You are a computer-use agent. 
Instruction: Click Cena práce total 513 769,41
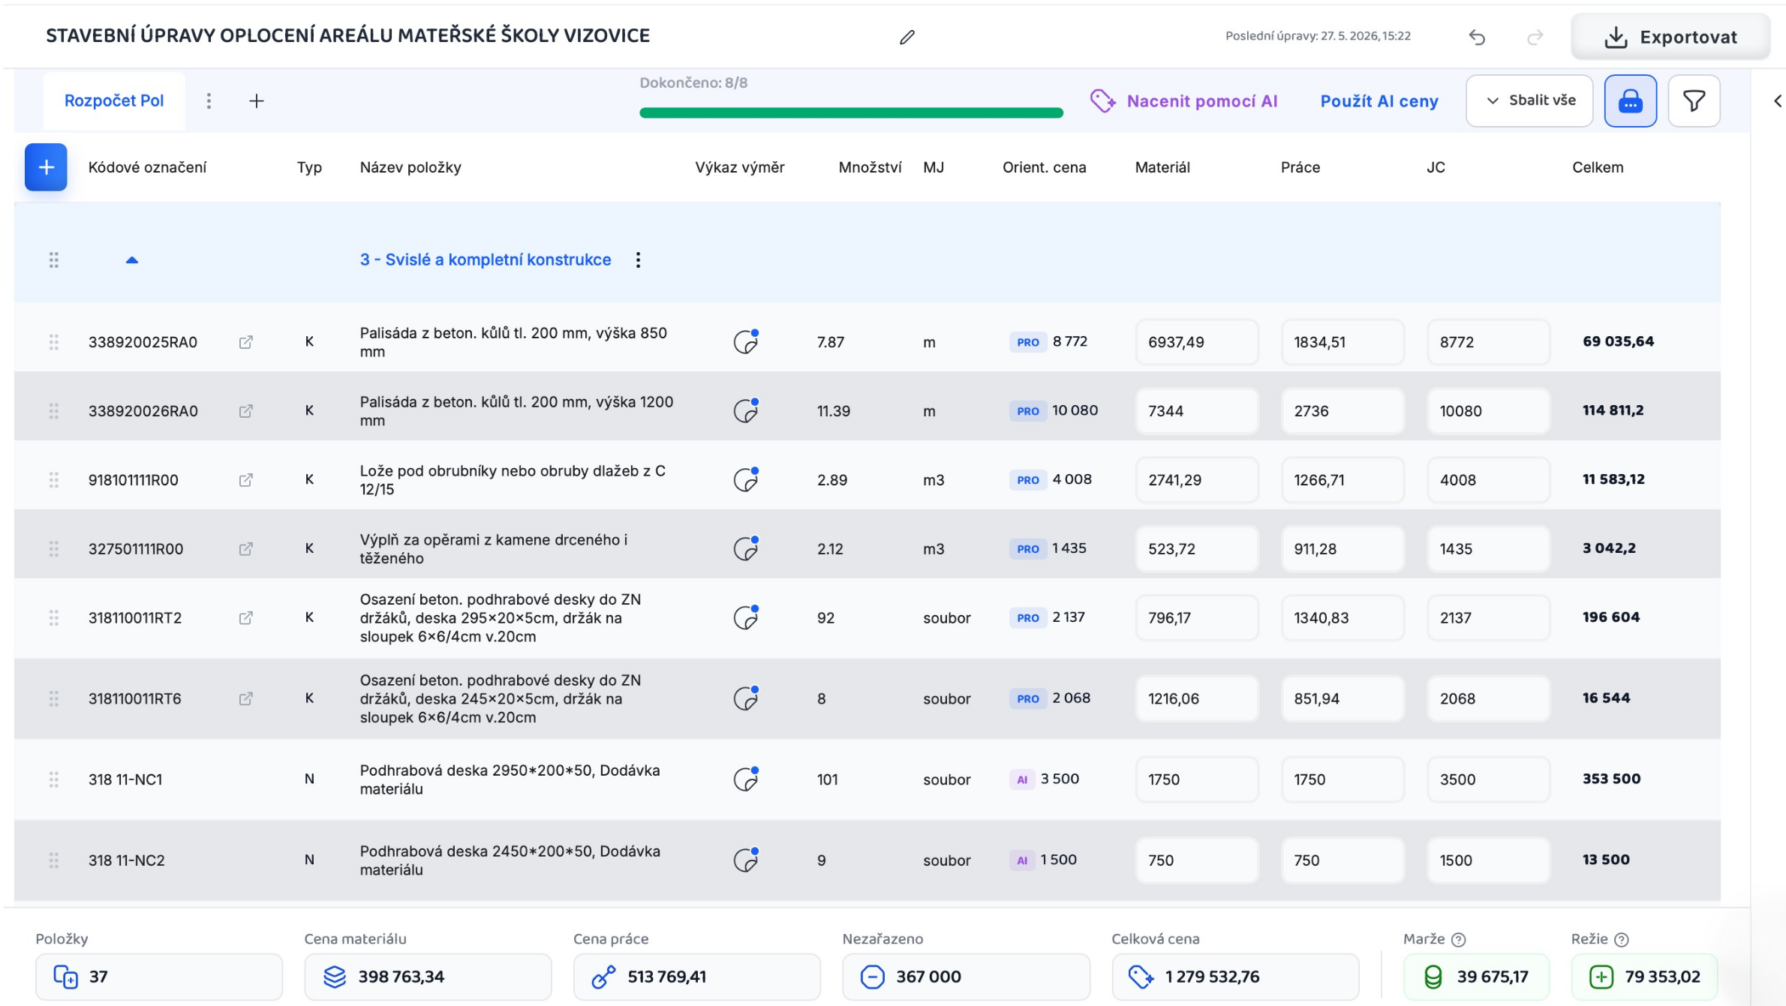pos(697,977)
